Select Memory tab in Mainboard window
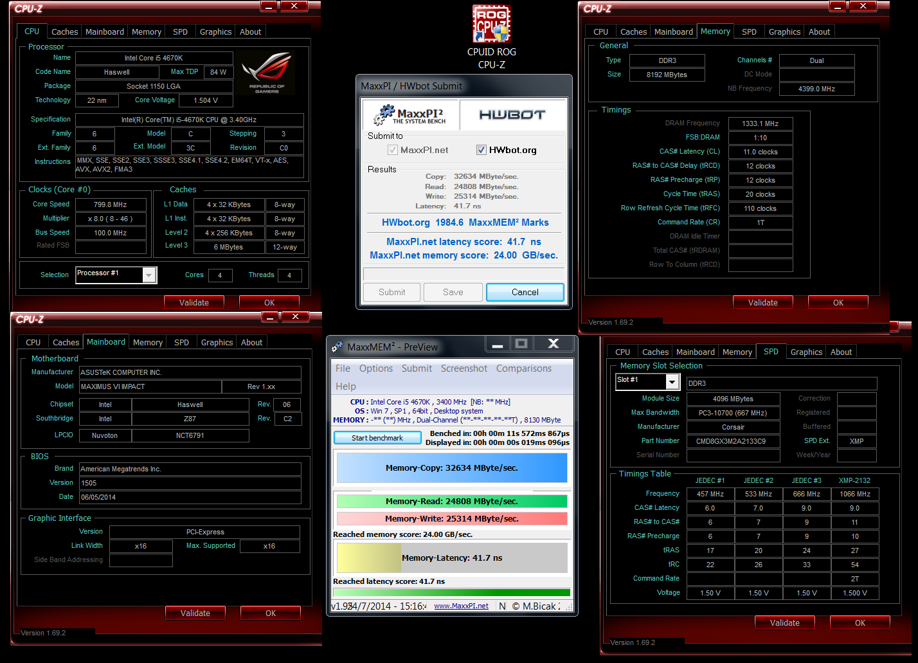The image size is (918, 663). (148, 342)
